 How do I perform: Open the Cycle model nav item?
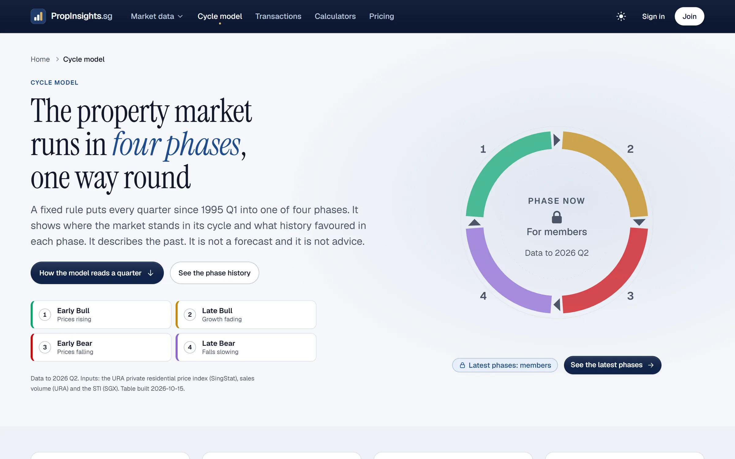(220, 16)
